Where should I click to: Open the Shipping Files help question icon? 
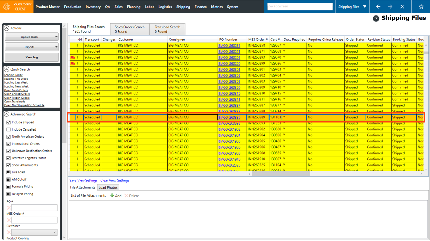coord(376,19)
